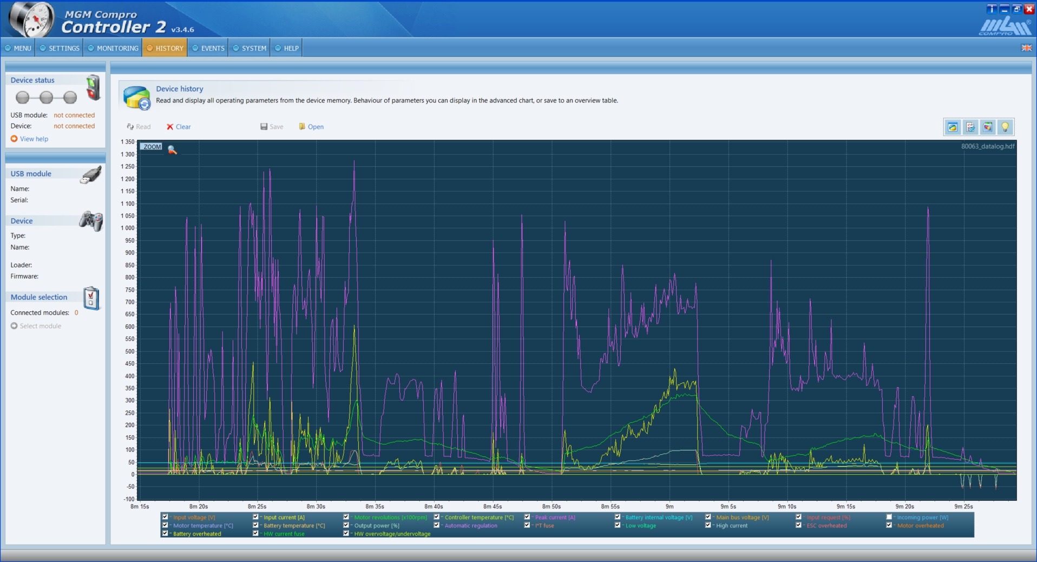Image resolution: width=1037 pixels, height=562 pixels.
Task: Click the info button in title bar
Action: (992, 9)
